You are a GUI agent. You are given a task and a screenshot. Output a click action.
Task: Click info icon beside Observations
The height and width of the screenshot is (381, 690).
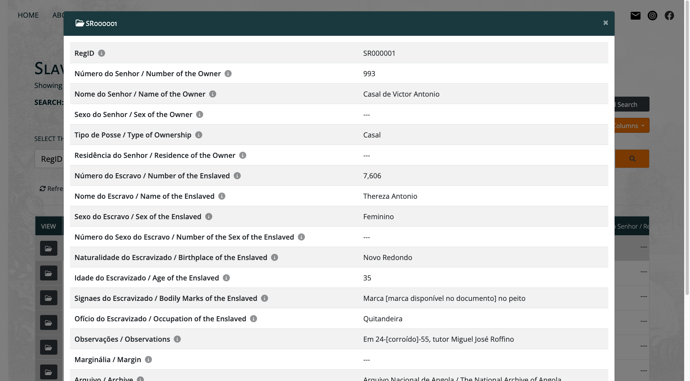[x=178, y=339]
